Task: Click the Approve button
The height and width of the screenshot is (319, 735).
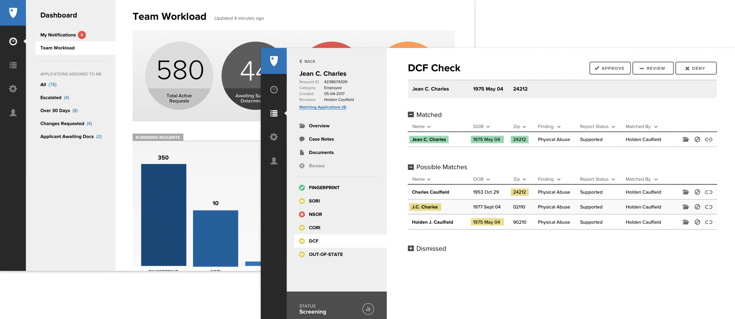Action: pos(610,68)
